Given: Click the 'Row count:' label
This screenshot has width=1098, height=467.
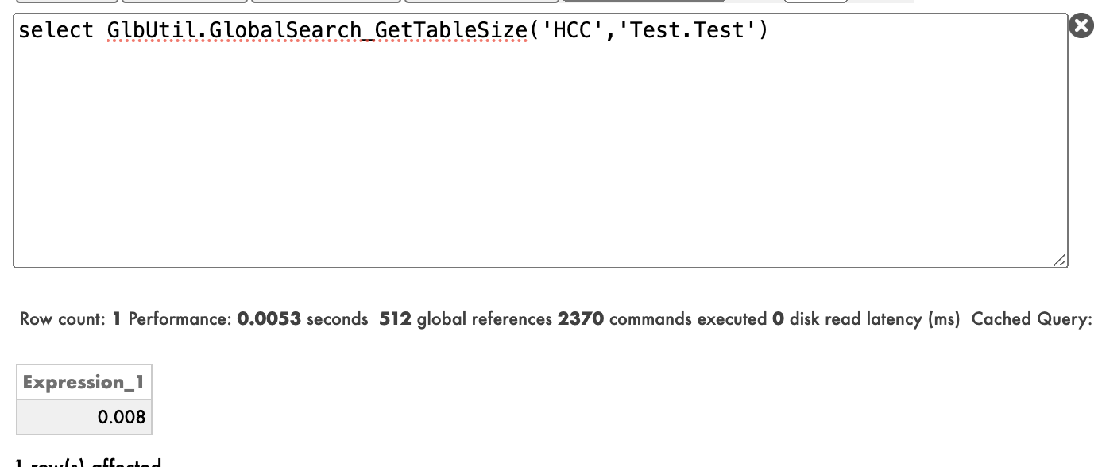Looking at the screenshot, I should point(62,319).
